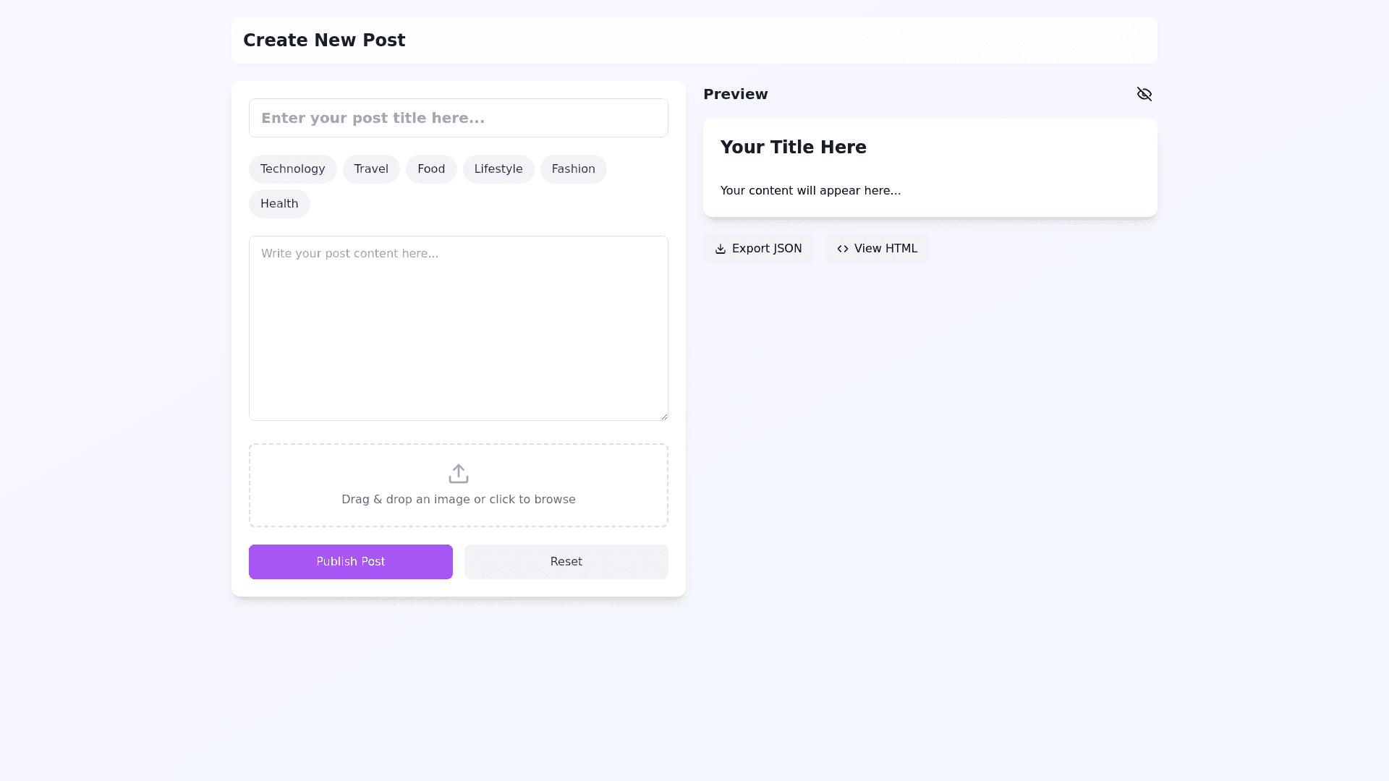Viewport: 1389px width, 781px height.
Task: Click the download icon on Export JSON
Action: tap(720, 249)
